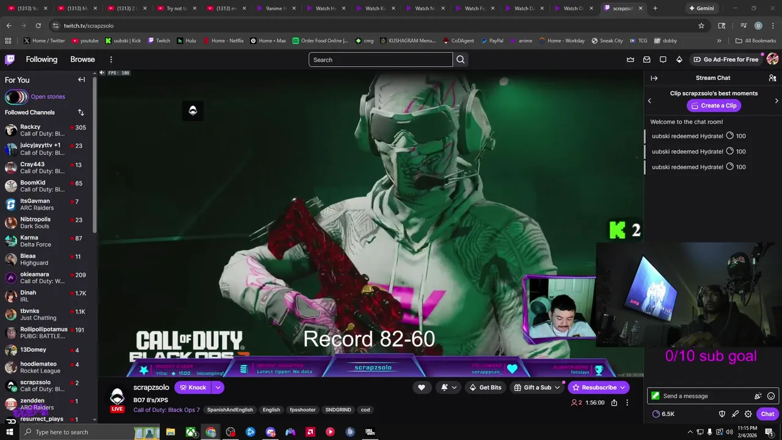
Task: Open the Dinah IRL channel
Action: 46,296
